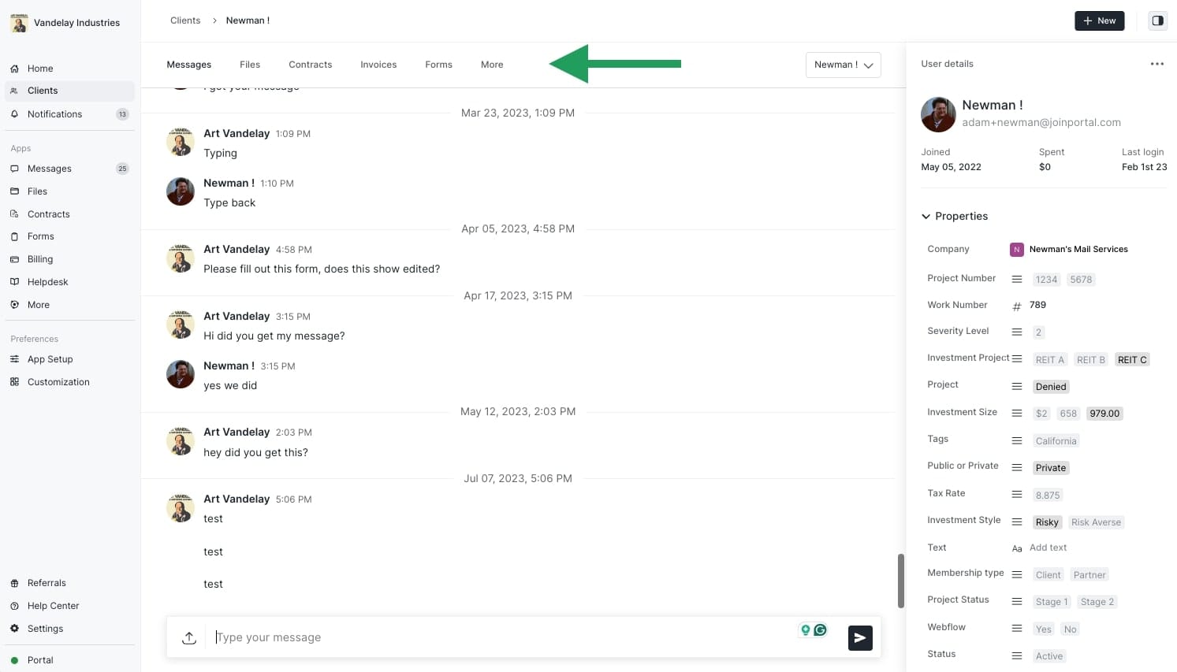Open the three-dot user details menu
This screenshot has height=672, width=1177.
coord(1157,64)
